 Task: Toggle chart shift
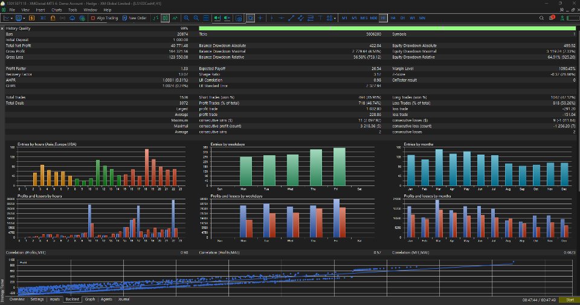(x=227, y=18)
